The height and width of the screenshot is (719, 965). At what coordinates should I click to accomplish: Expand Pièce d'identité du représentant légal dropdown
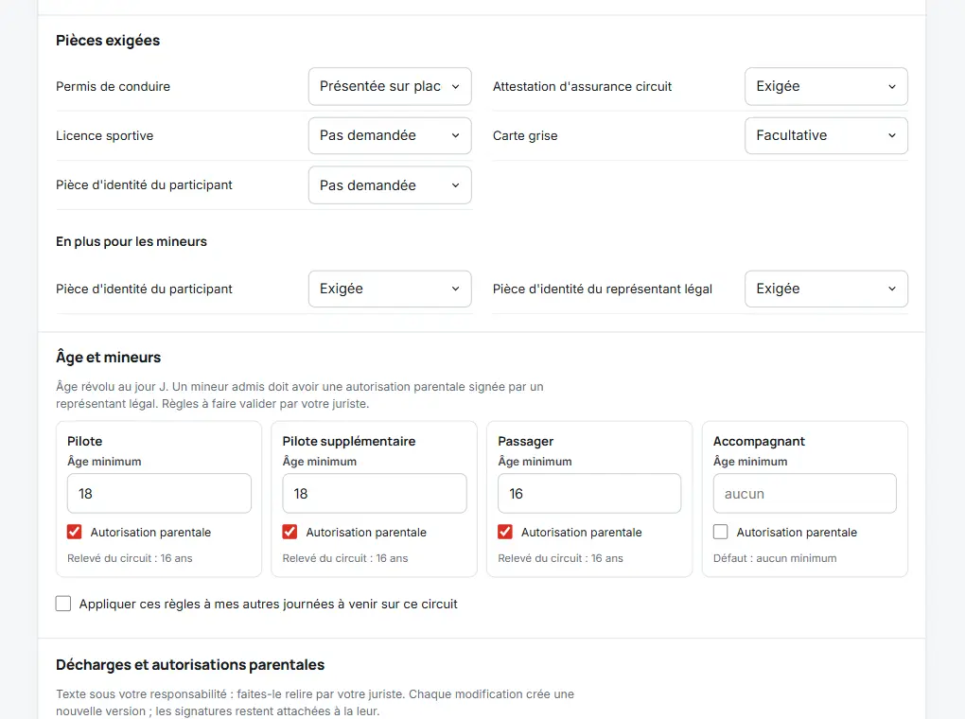826,289
